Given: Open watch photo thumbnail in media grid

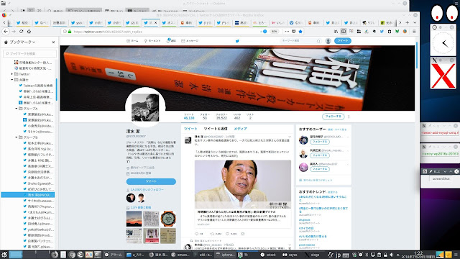Looking at the screenshot, I should [x=168, y=219].
